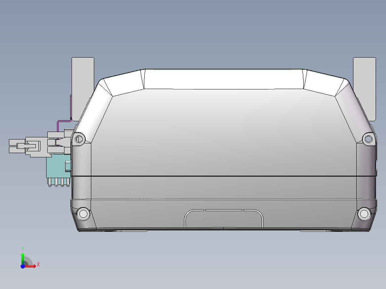Screen dimensions: 386x289
Task: Click the blue Z axis ball of the triad
Action: coord(23,266)
